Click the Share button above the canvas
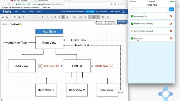The image size is (180, 101). coord(99,22)
